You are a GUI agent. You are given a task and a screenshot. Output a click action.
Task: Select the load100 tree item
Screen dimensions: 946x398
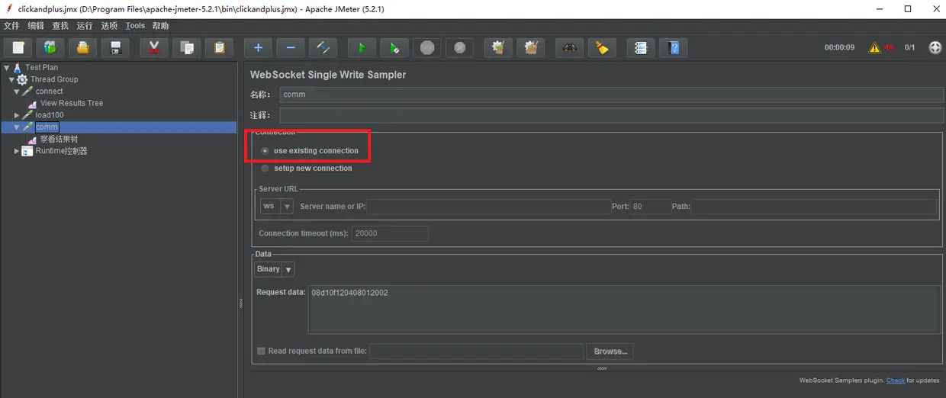(x=50, y=115)
